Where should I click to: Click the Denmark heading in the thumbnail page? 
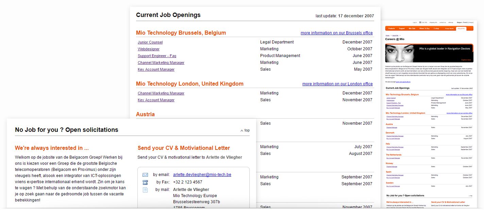[390, 133]
